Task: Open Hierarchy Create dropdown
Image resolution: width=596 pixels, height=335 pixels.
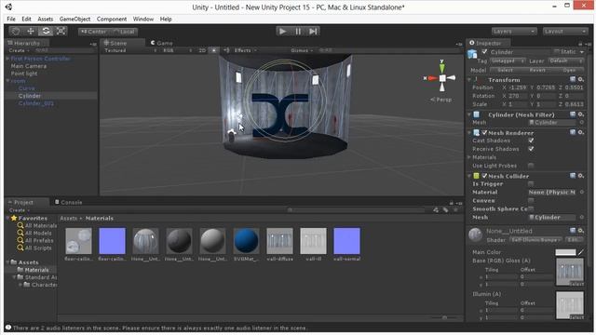Action: pos(19,50)
